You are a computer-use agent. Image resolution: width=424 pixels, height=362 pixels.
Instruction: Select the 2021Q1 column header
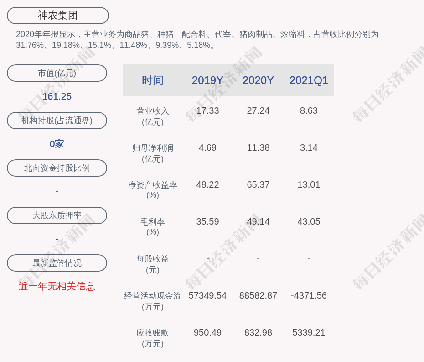click(x=309, y=80)
